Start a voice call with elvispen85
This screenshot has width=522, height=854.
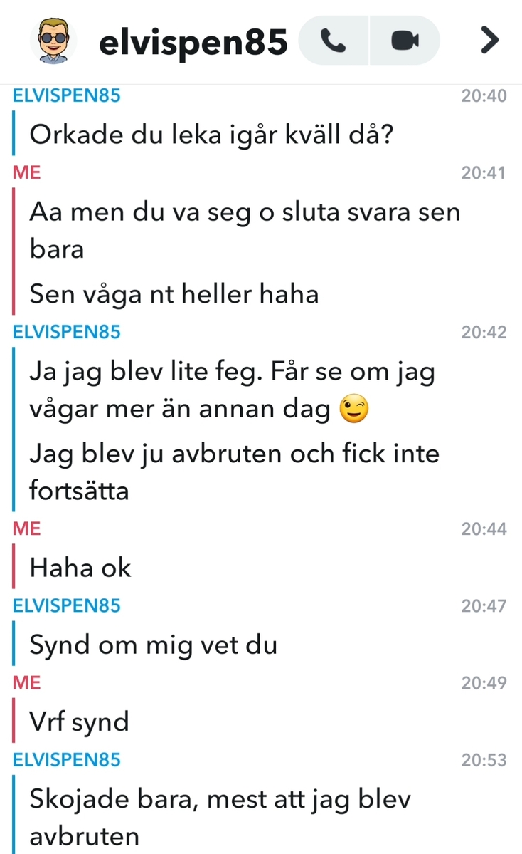pos(334,41)
